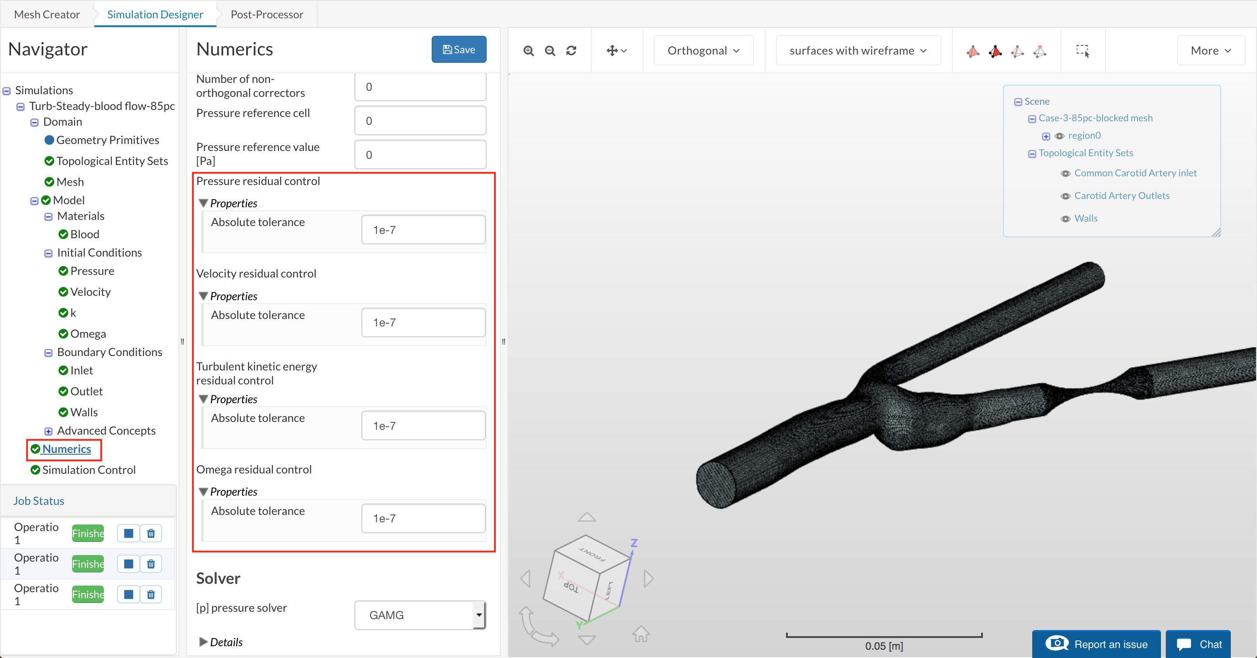Click the box selection tool icon

click(1082, 51)
